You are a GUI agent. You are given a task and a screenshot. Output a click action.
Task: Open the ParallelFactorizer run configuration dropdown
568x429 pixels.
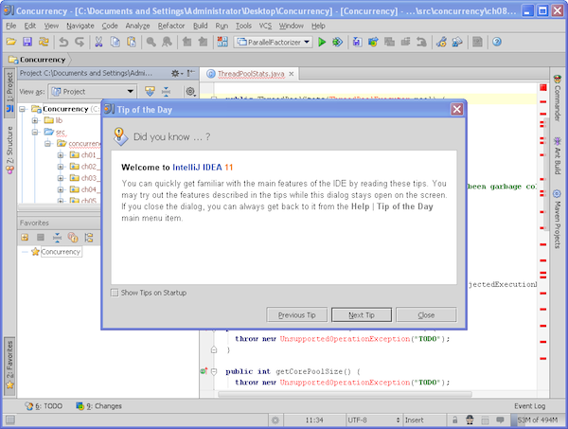point(272,43)
